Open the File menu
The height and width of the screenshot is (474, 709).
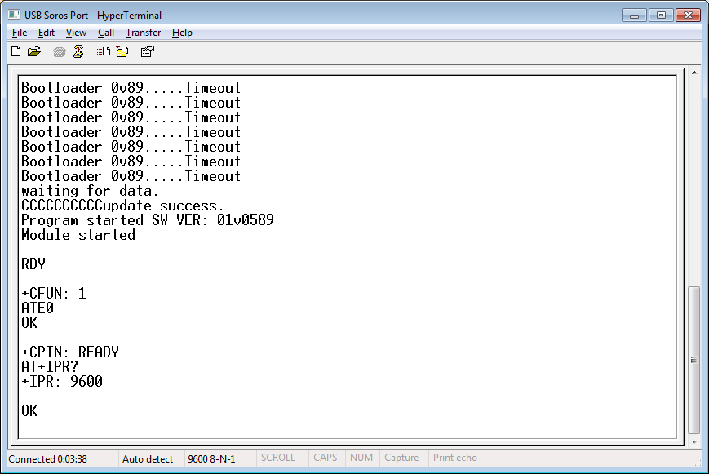tap(20, 33)
